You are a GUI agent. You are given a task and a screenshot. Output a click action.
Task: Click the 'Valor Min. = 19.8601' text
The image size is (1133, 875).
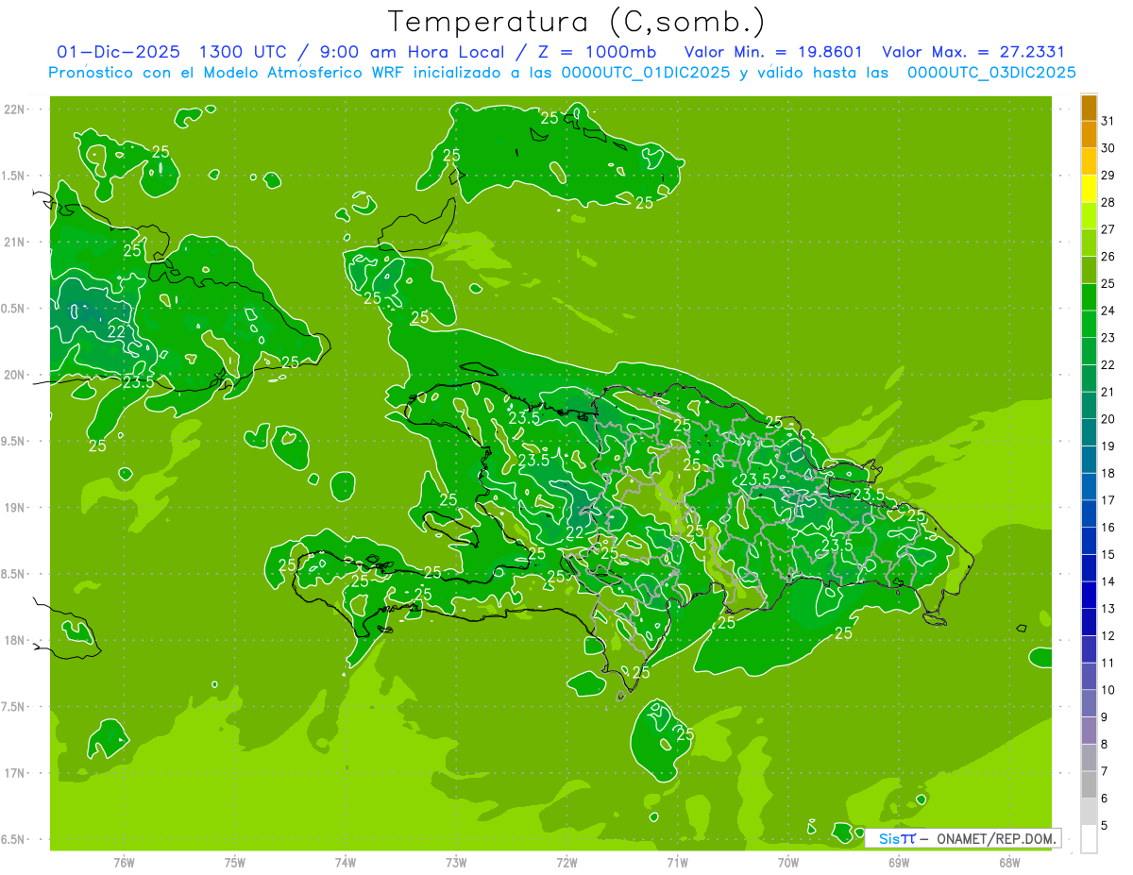[x=772, y=52]
